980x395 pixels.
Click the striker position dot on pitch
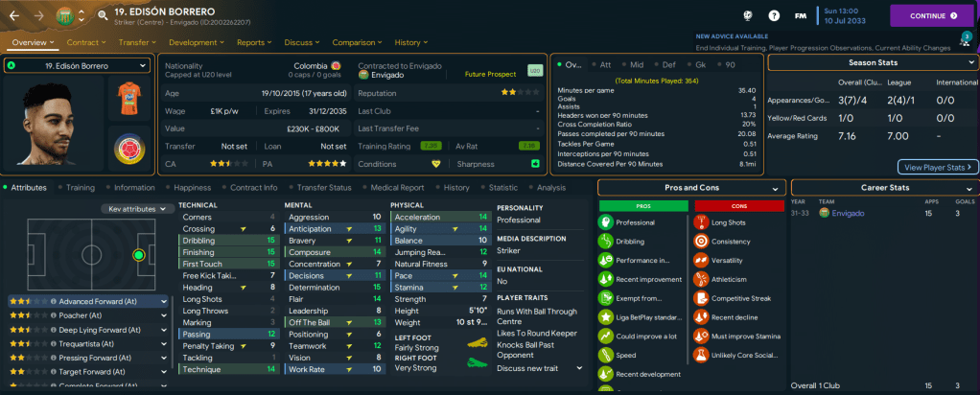pyautogui.click(x=139, y=255)
